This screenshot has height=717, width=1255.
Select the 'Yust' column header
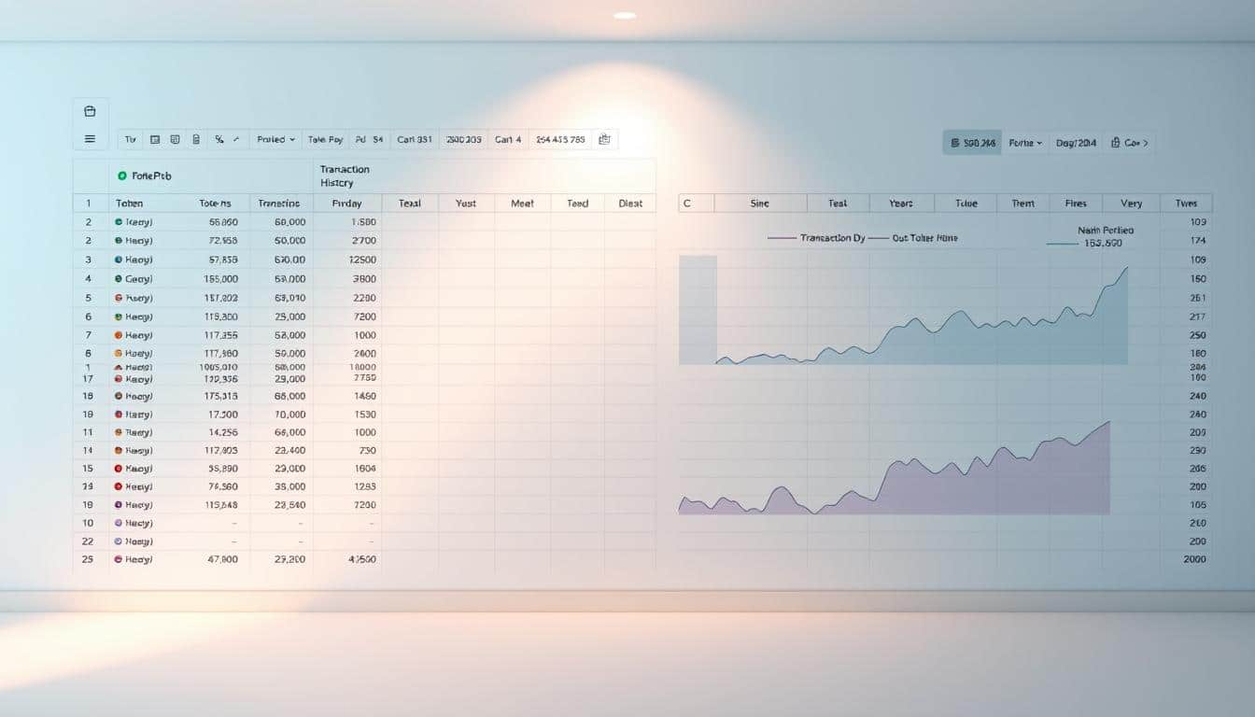tap(465, 203)
